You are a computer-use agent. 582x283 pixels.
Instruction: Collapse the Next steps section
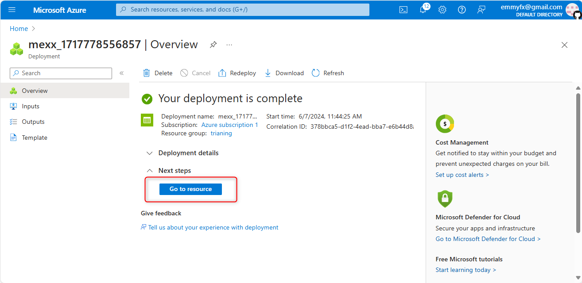pos(150,171)
